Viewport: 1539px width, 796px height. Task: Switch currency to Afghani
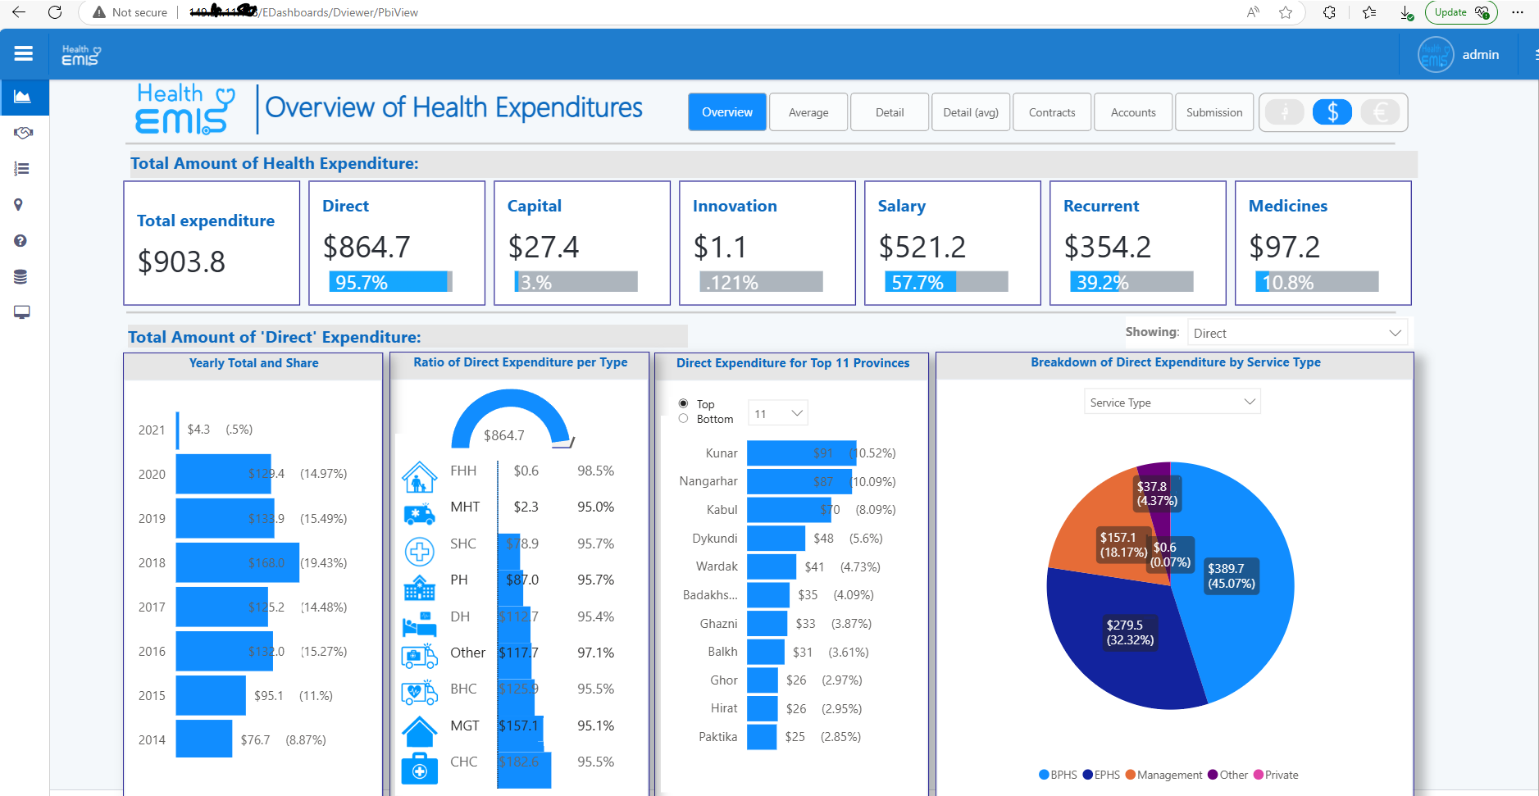tap(1285, 112)
